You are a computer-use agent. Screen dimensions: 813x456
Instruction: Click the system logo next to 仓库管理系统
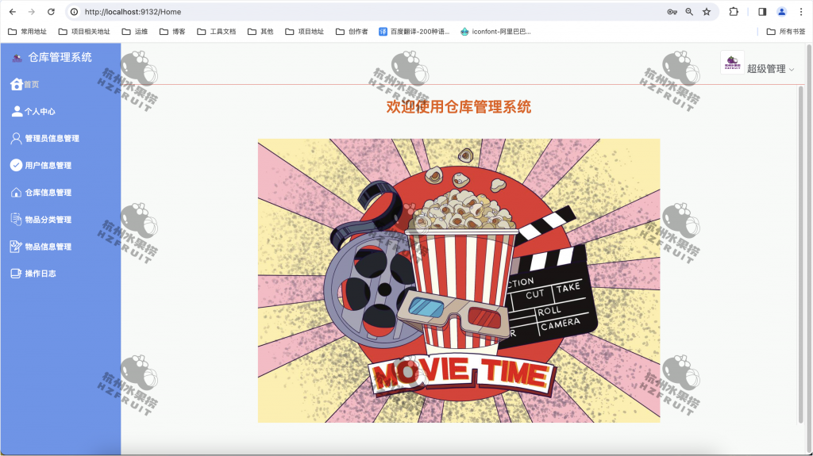[x=17, y=58]
